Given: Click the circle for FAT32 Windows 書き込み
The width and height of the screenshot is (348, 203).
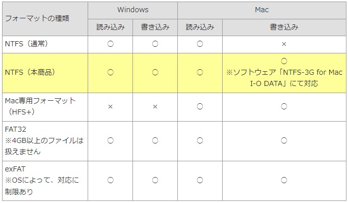Looking at the screenshot, I should (x=155, y=140).
